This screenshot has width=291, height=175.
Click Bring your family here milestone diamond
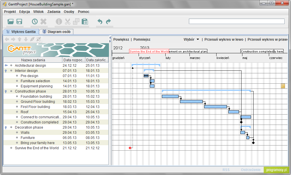[x=253, y=143]
